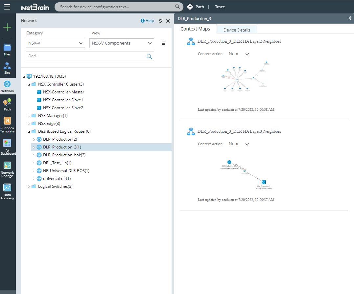354x294 pixels.
Task: Open the Path sidebar panel
Action: click(7, 105)
